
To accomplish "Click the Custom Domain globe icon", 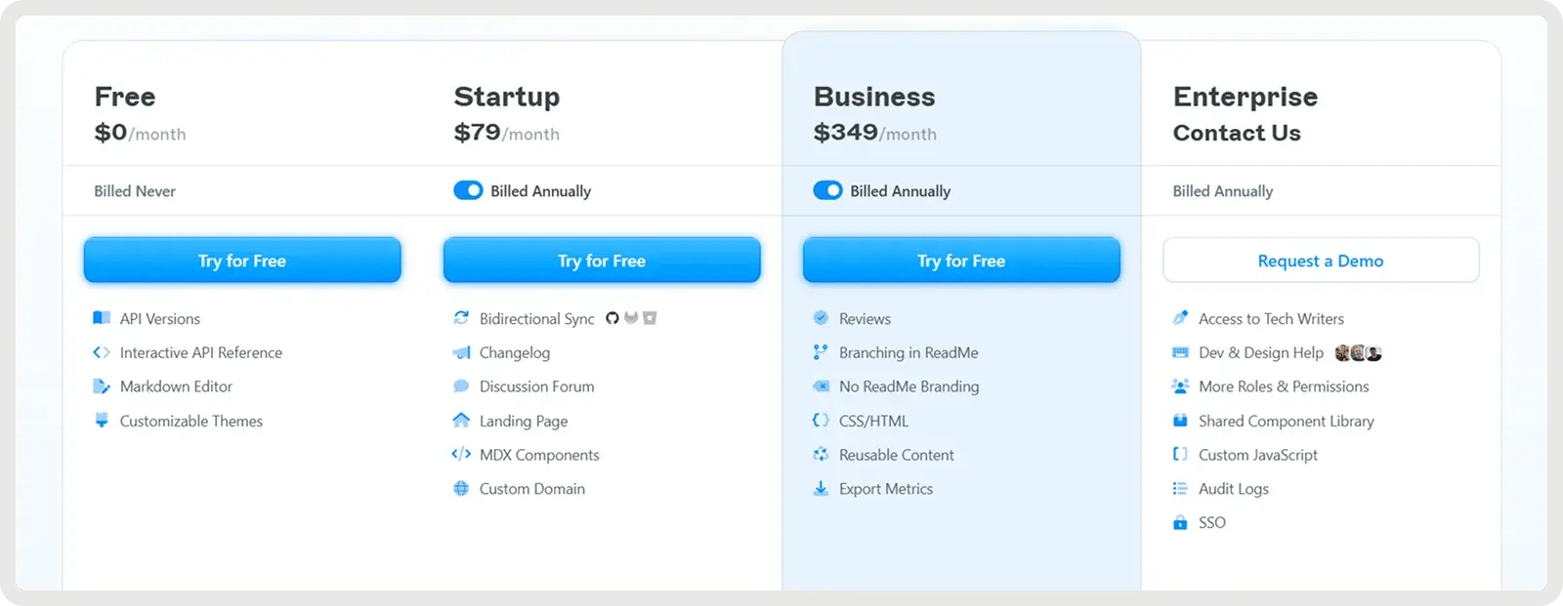I will [x=461, y=489].
